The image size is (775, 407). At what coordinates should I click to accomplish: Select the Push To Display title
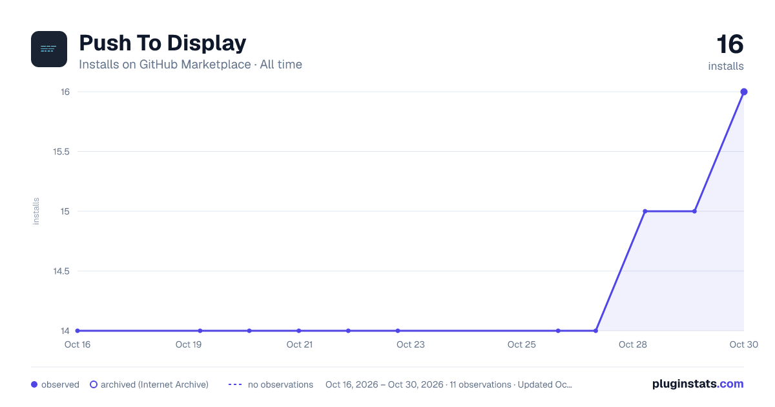coord(162,43)
